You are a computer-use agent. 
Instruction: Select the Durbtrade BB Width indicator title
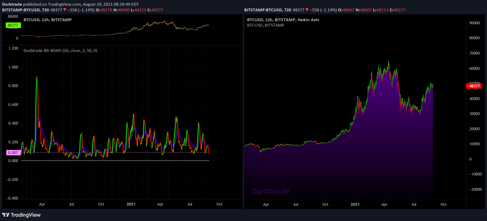[x=60, y=50]
